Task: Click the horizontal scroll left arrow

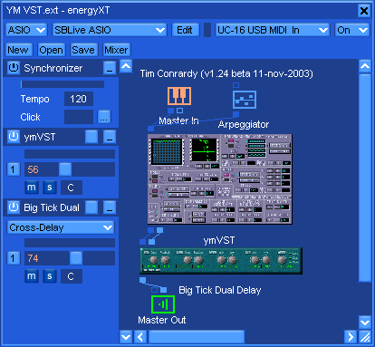Action: [140, 337]
